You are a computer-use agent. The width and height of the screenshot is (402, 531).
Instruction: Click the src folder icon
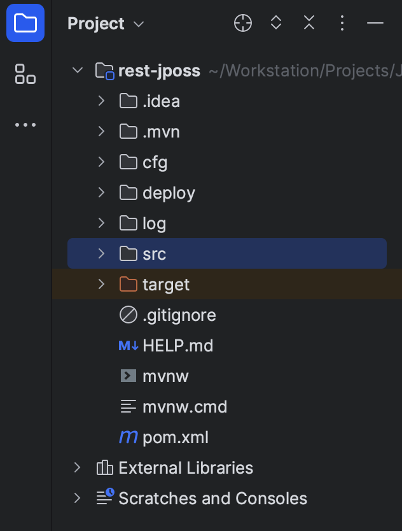[128, 253]
